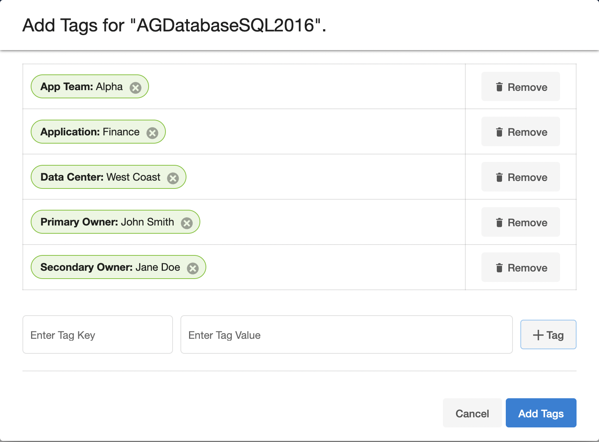Select the Data Center: West Coast chip
Viewport: 599px width, 442px height.
tap(100, 177)
